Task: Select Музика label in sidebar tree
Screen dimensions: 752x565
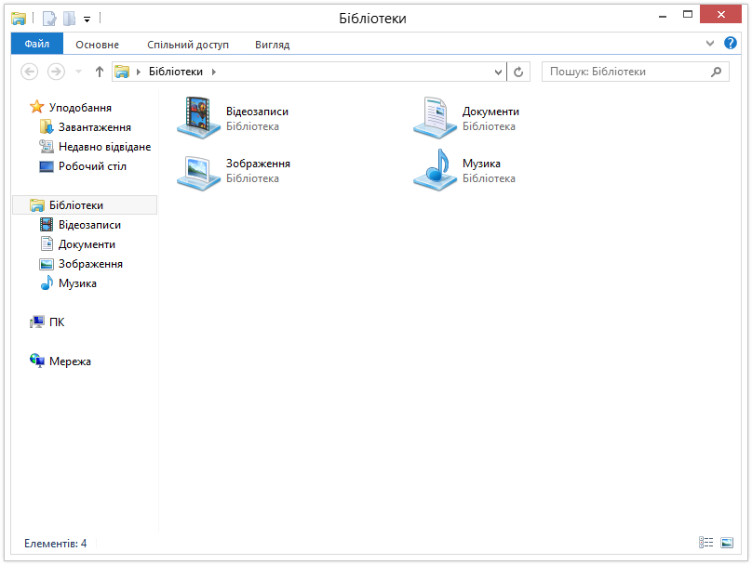Action: [x=77, y=283]
